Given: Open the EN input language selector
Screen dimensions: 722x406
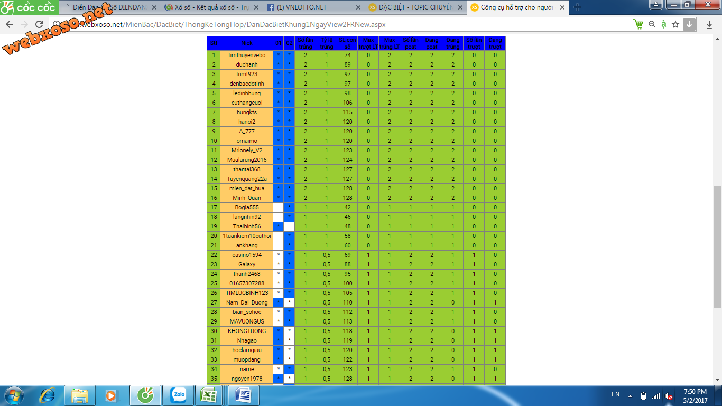Looking at the screenshot, I should tap(615, 394).
